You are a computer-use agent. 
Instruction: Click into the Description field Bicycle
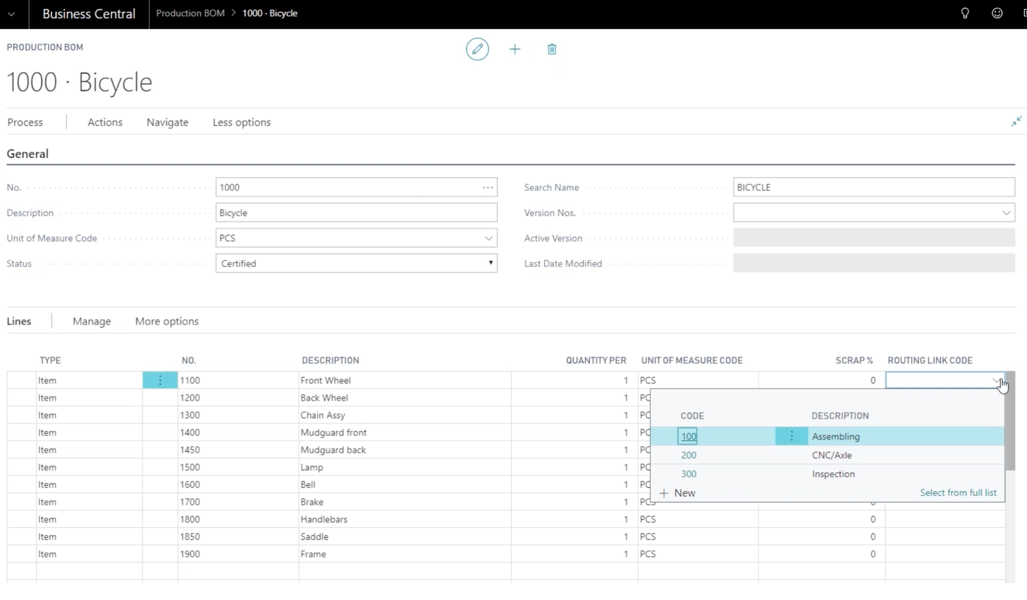click(357, 213)
